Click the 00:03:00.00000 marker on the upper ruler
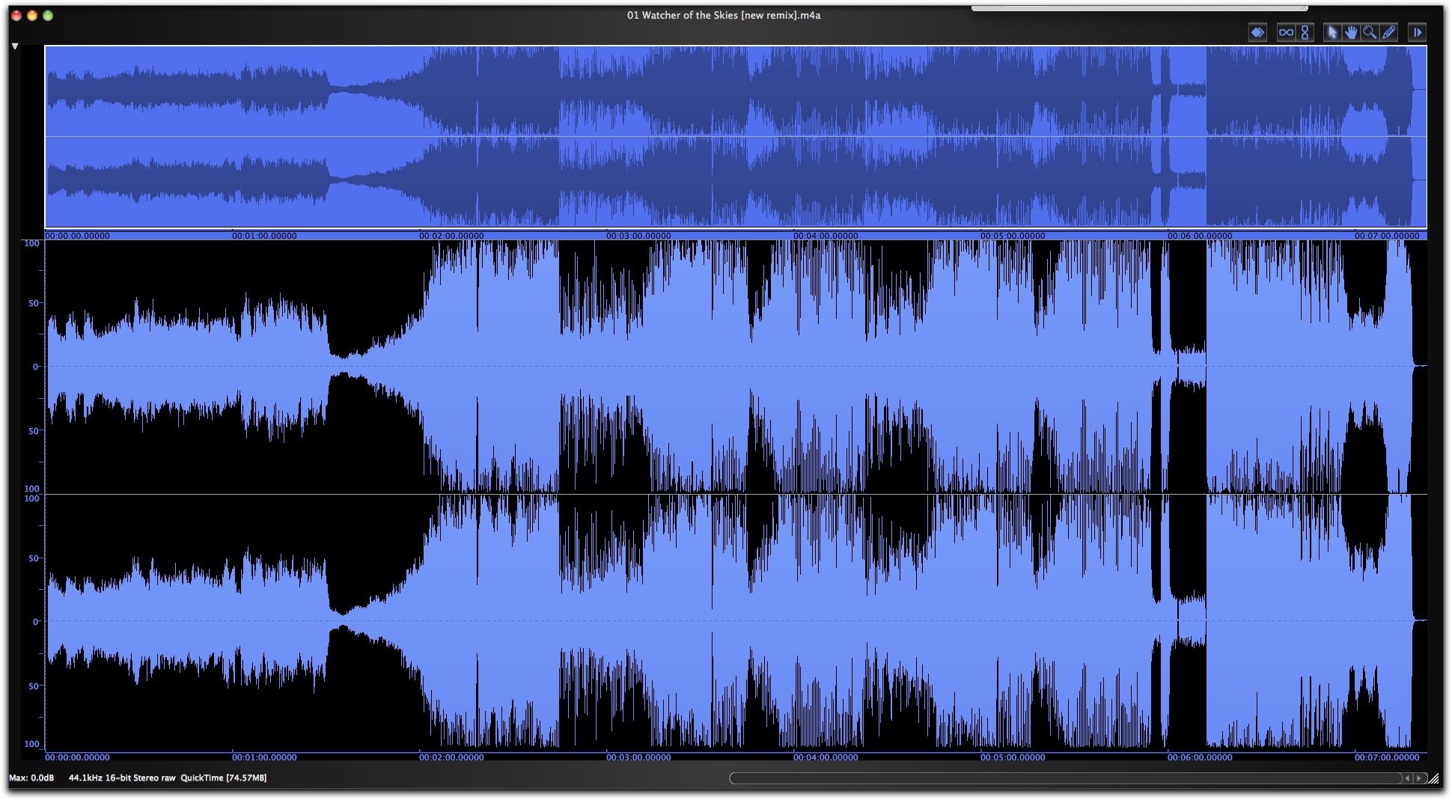This screenshot has height=800, width=1452. tap(638, 236)
